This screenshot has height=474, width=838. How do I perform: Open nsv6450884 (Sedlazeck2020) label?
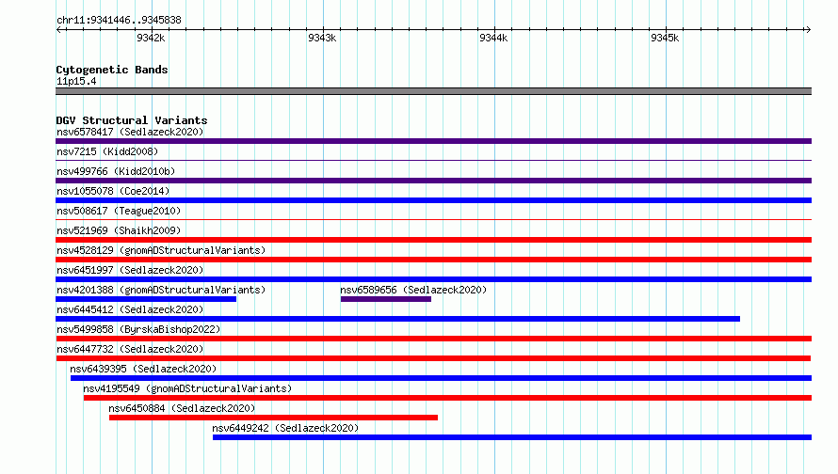coord(183,408)
